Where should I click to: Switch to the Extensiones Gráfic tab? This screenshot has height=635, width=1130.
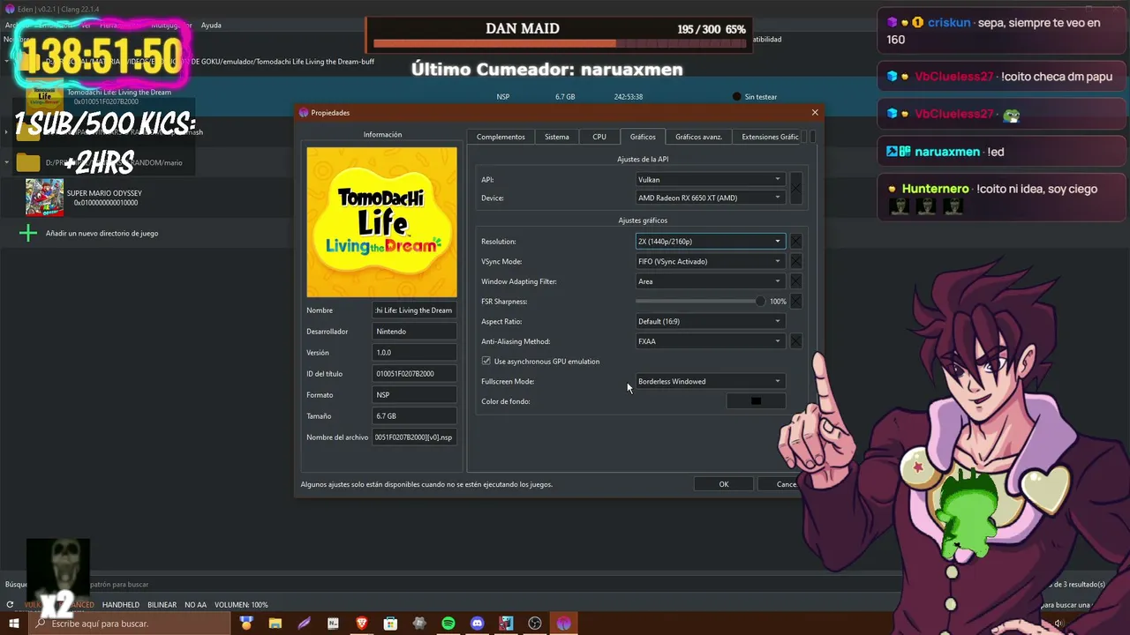pyautogui.click(x=770, y=137)
